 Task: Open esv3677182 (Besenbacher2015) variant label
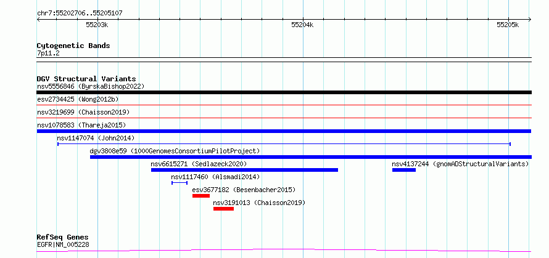[244, 190]
